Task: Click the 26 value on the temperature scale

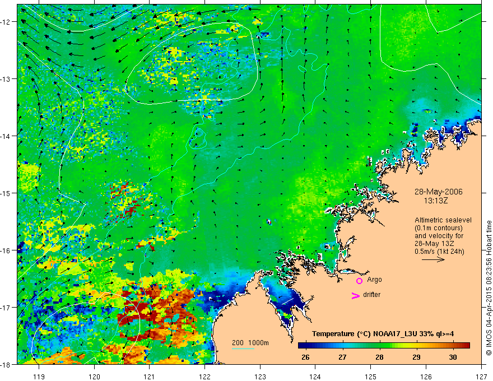Action: coord(305,357)
